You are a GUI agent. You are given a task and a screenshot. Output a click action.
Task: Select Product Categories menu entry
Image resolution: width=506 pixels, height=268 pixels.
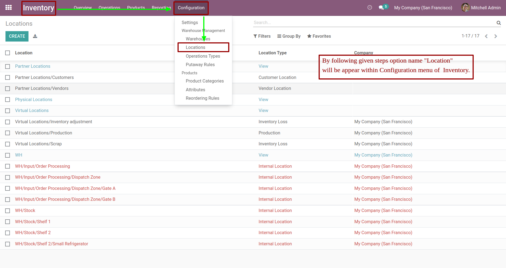point(205,81)
